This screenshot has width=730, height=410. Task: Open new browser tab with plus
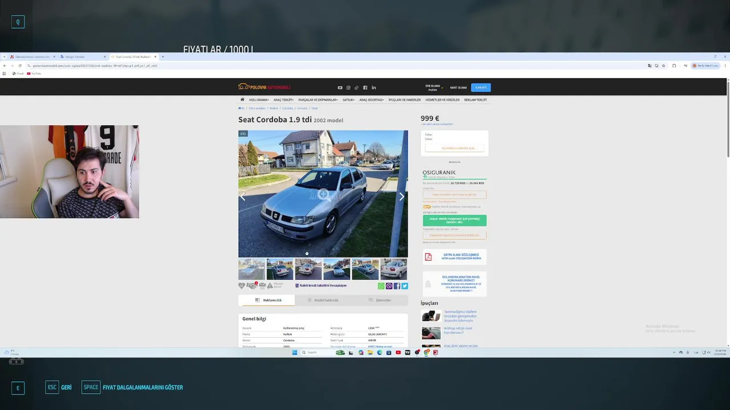(x=163, y=56)
